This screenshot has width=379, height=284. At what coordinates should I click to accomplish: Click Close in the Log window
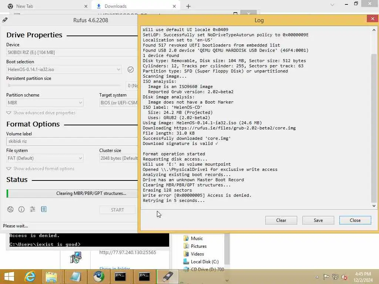355,220
